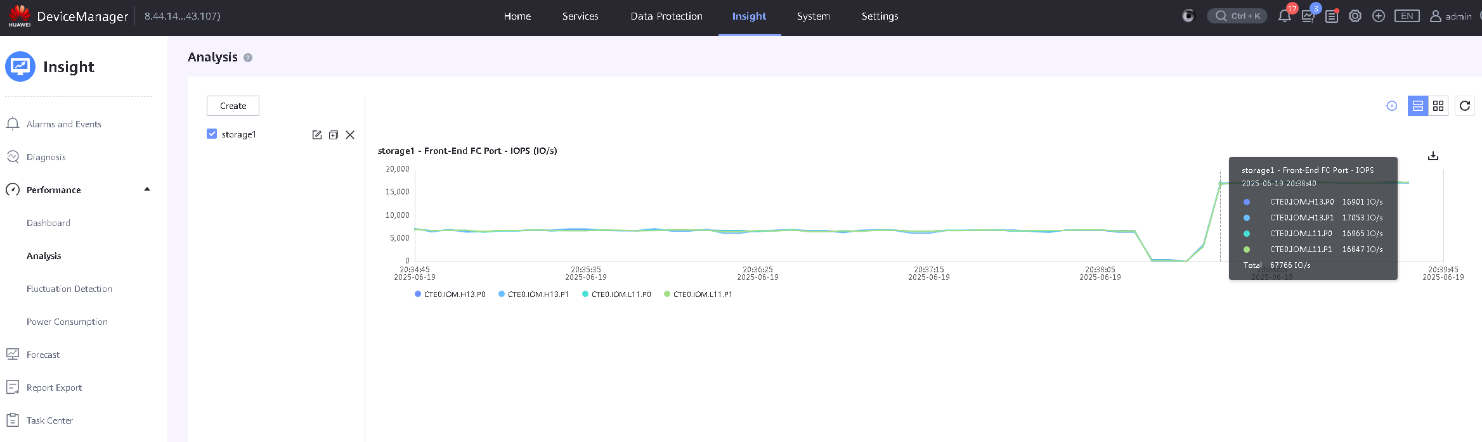Toggle CTE0.IOM.L11.P1 legend series
Screen dimensions: 1482x442
tap(698, 294)
